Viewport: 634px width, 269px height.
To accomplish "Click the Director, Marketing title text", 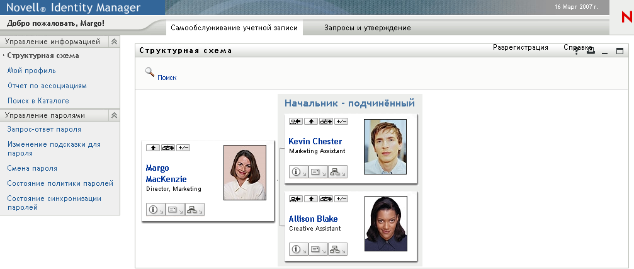I will 174,189.
